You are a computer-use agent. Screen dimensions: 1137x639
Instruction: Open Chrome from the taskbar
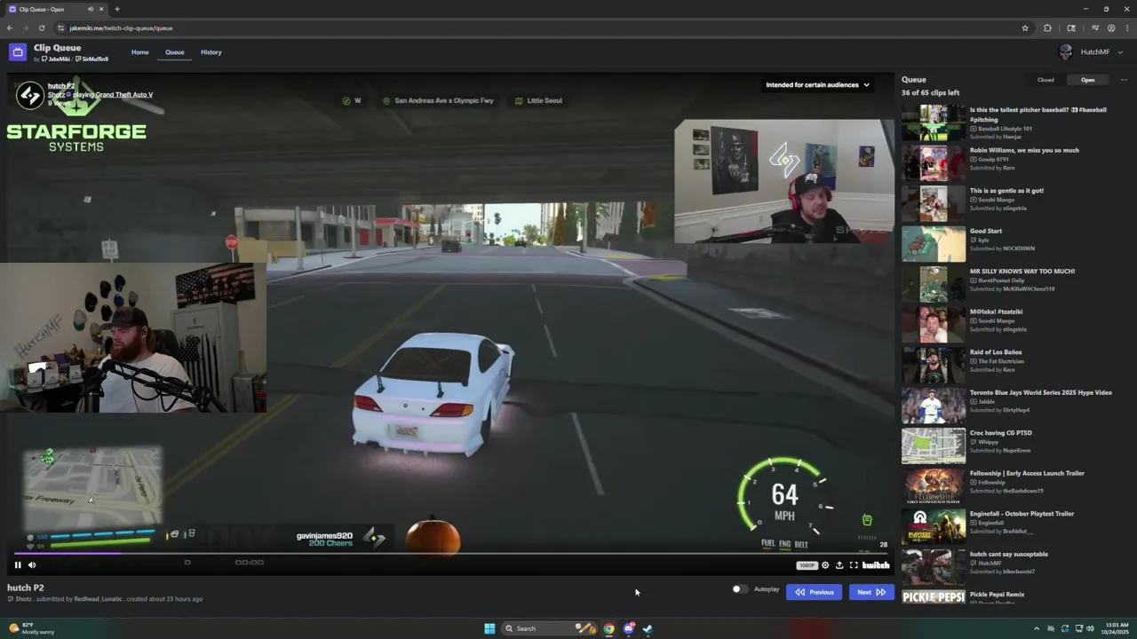608,628
